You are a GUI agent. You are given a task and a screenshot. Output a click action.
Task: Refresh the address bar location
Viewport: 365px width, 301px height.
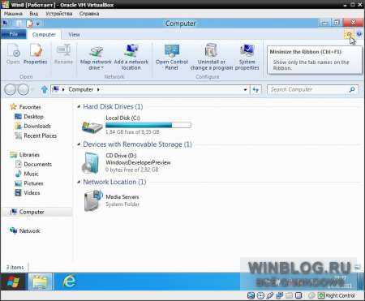[255, 89]
